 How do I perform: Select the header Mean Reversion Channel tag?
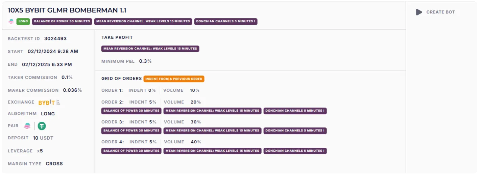[143, 21]
